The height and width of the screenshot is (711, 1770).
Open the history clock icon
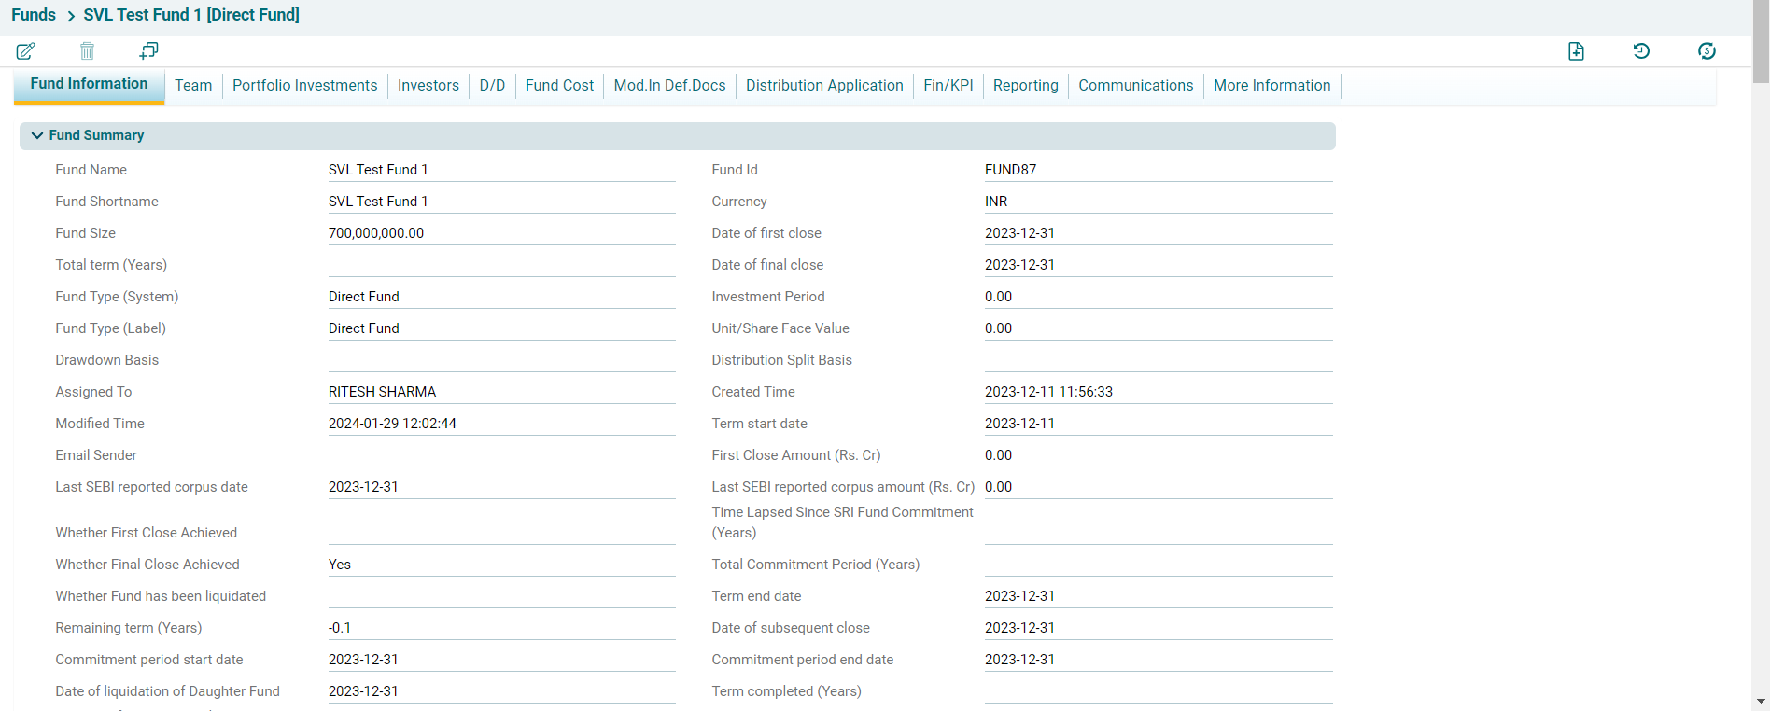point(1641,51)
